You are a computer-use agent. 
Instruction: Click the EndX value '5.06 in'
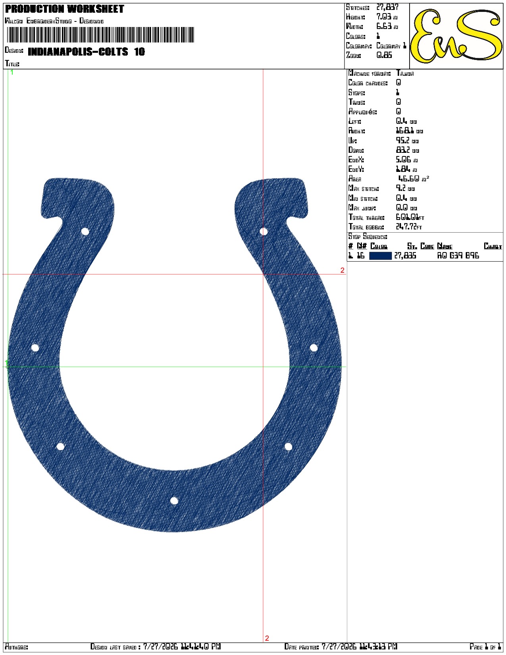click(x=407, y=160)
